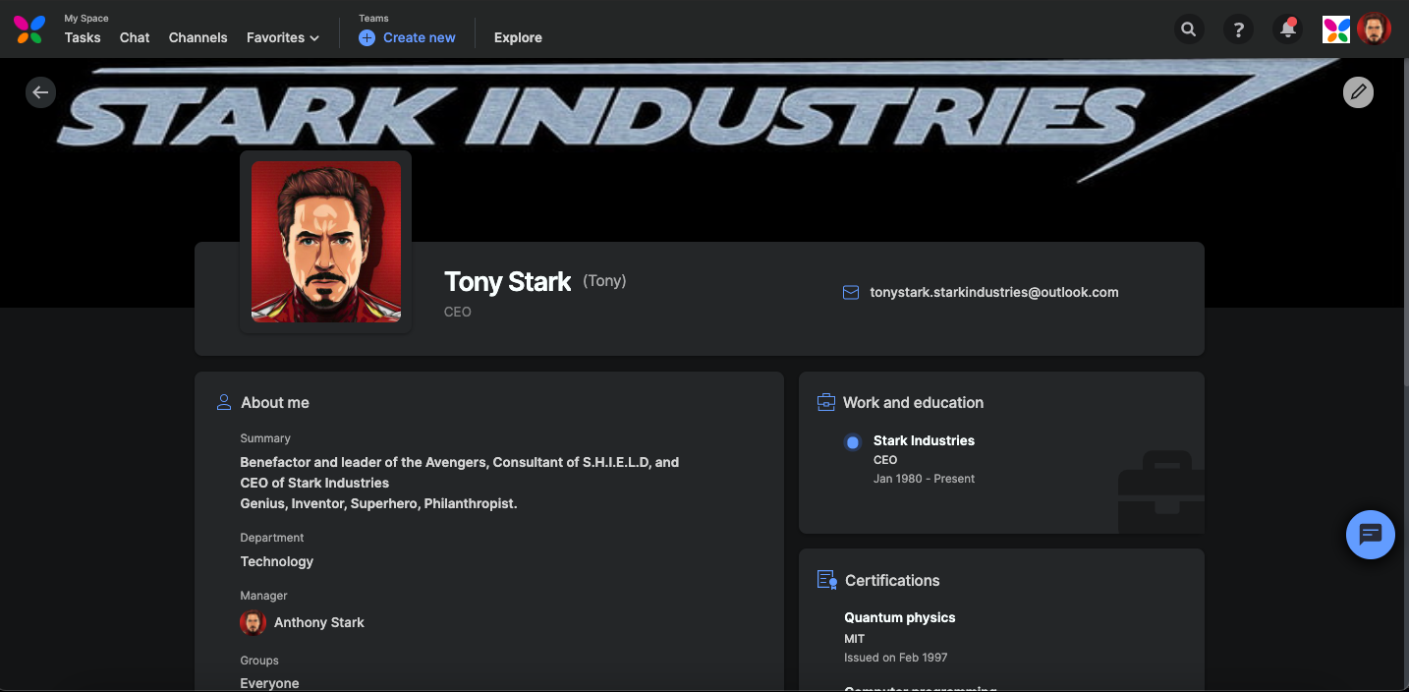Click the small Anthony Stark manager avatar
This screenshot has width=1409, height=692.
click(x=253, y=622)
